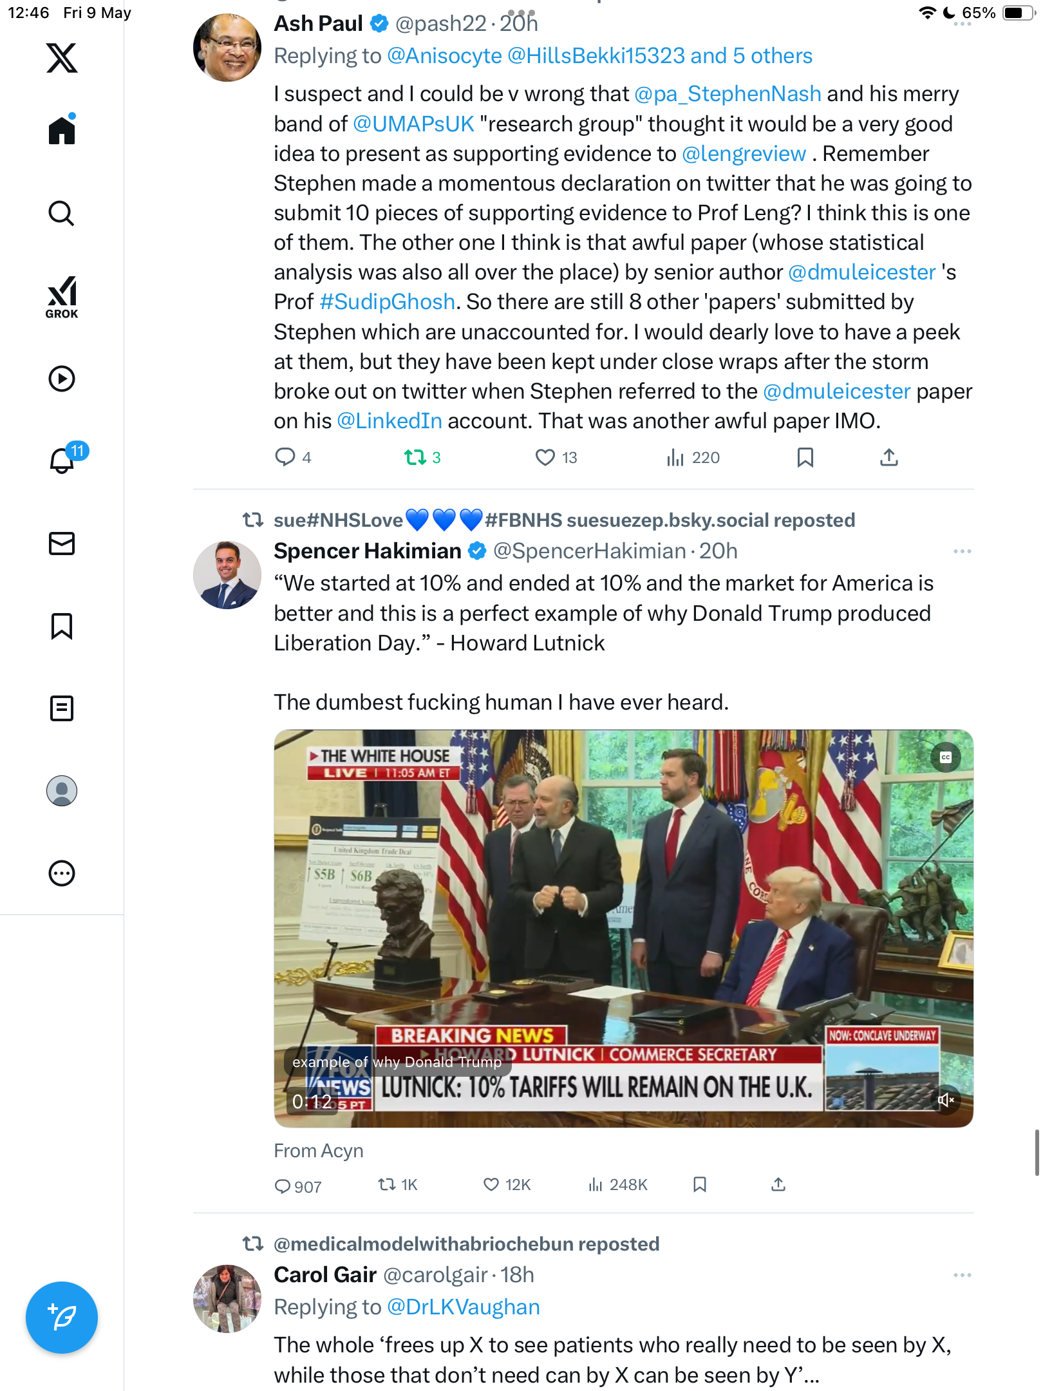Bookmark Spencer Hakimian's post
The height and width of the screenshot is (1391, 1043).
point(700,1185)
